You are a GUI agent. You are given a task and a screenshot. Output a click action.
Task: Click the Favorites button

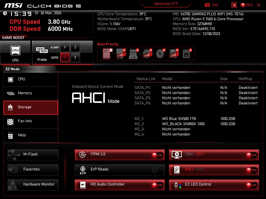pos(33,170)
